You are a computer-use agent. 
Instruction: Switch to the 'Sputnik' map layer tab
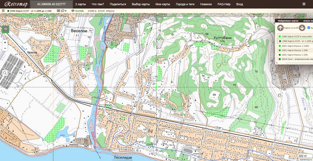tap(211, 15)
